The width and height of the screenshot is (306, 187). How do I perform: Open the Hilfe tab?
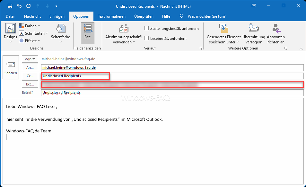coord(166,16)
